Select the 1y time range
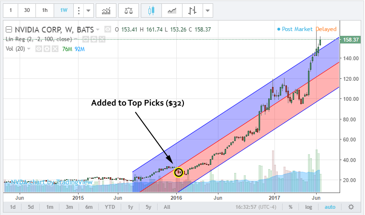The image size is (365, 215). tap(130, 207)
